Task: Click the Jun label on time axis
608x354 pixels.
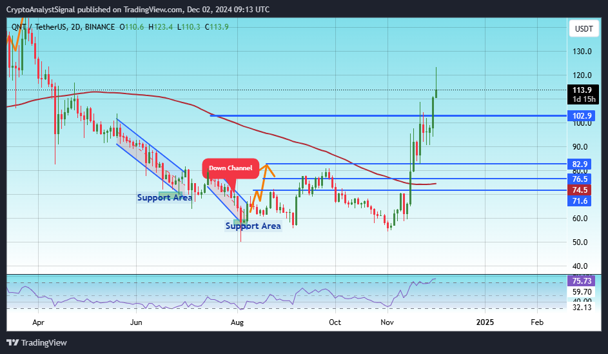Action: coord(136,322)
